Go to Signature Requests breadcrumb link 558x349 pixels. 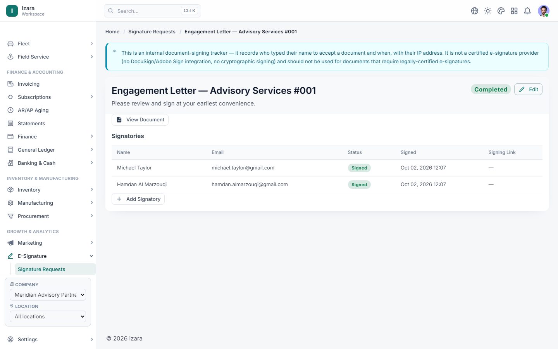(152, 32)
